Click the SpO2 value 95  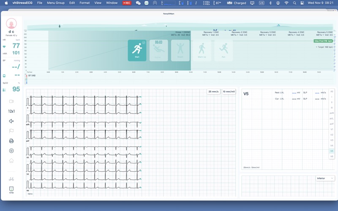coord(16,89)
